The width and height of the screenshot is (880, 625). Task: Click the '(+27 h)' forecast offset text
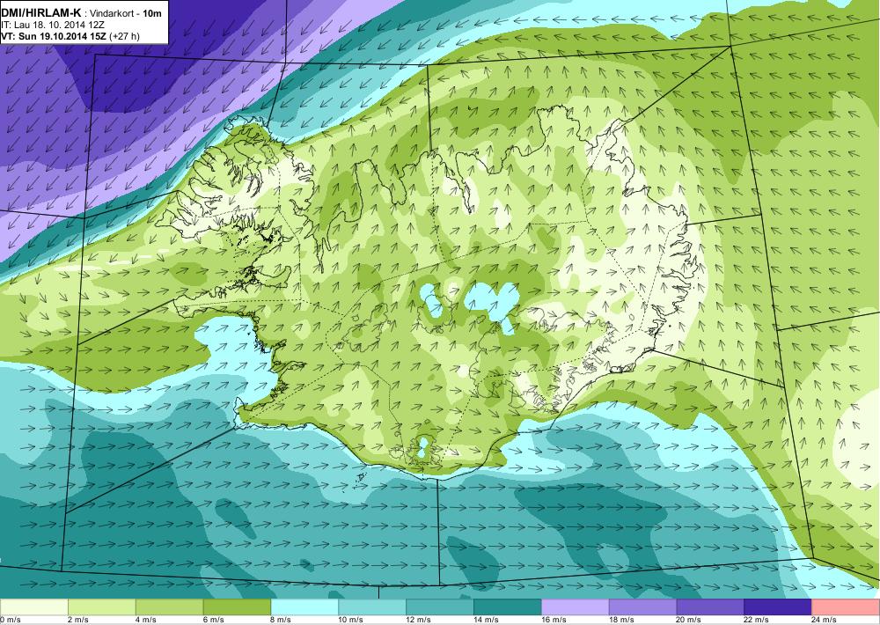pos(124,36)
